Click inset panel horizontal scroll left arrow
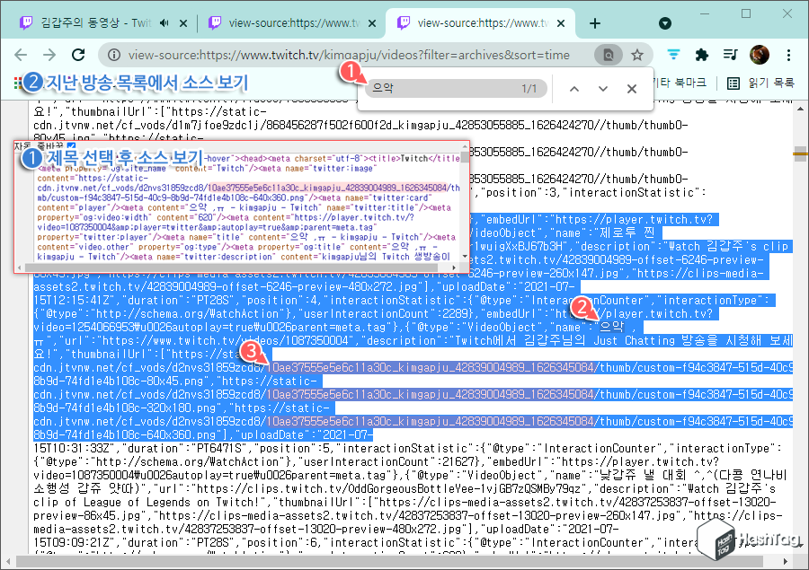The image size is (809, 570). 20,267
